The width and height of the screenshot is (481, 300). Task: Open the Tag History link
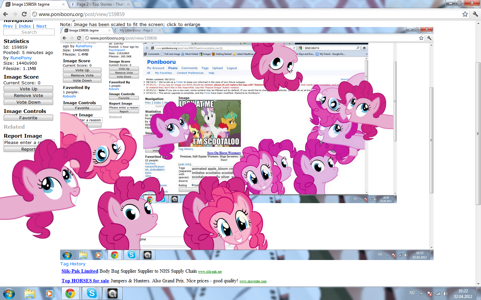pyautogui.click(x=73, y=264)
